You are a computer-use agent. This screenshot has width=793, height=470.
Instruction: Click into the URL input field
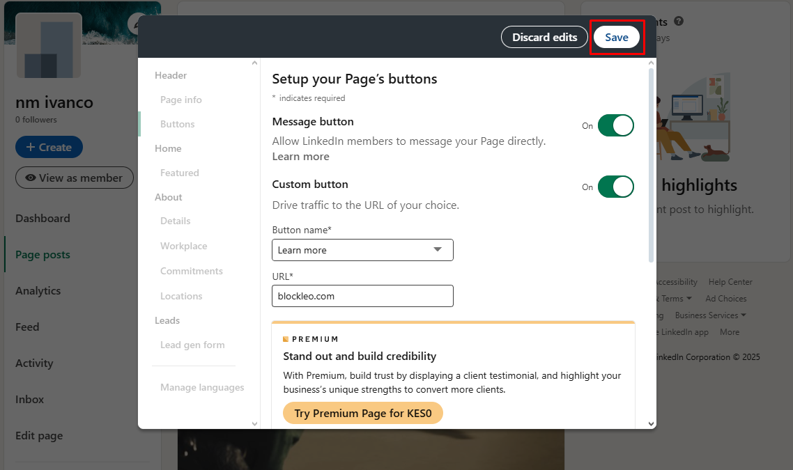pos(362,296)
